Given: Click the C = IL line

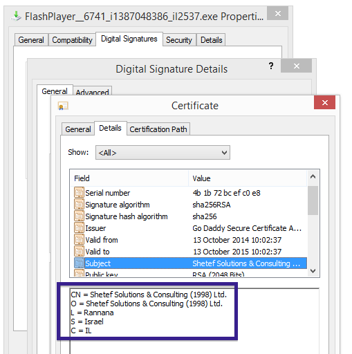Looking at the screenshot, I should [81, 330].
